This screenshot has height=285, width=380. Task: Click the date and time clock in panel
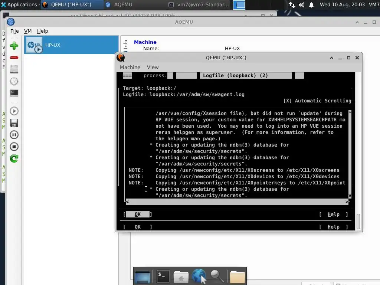[x=342, y=4]
